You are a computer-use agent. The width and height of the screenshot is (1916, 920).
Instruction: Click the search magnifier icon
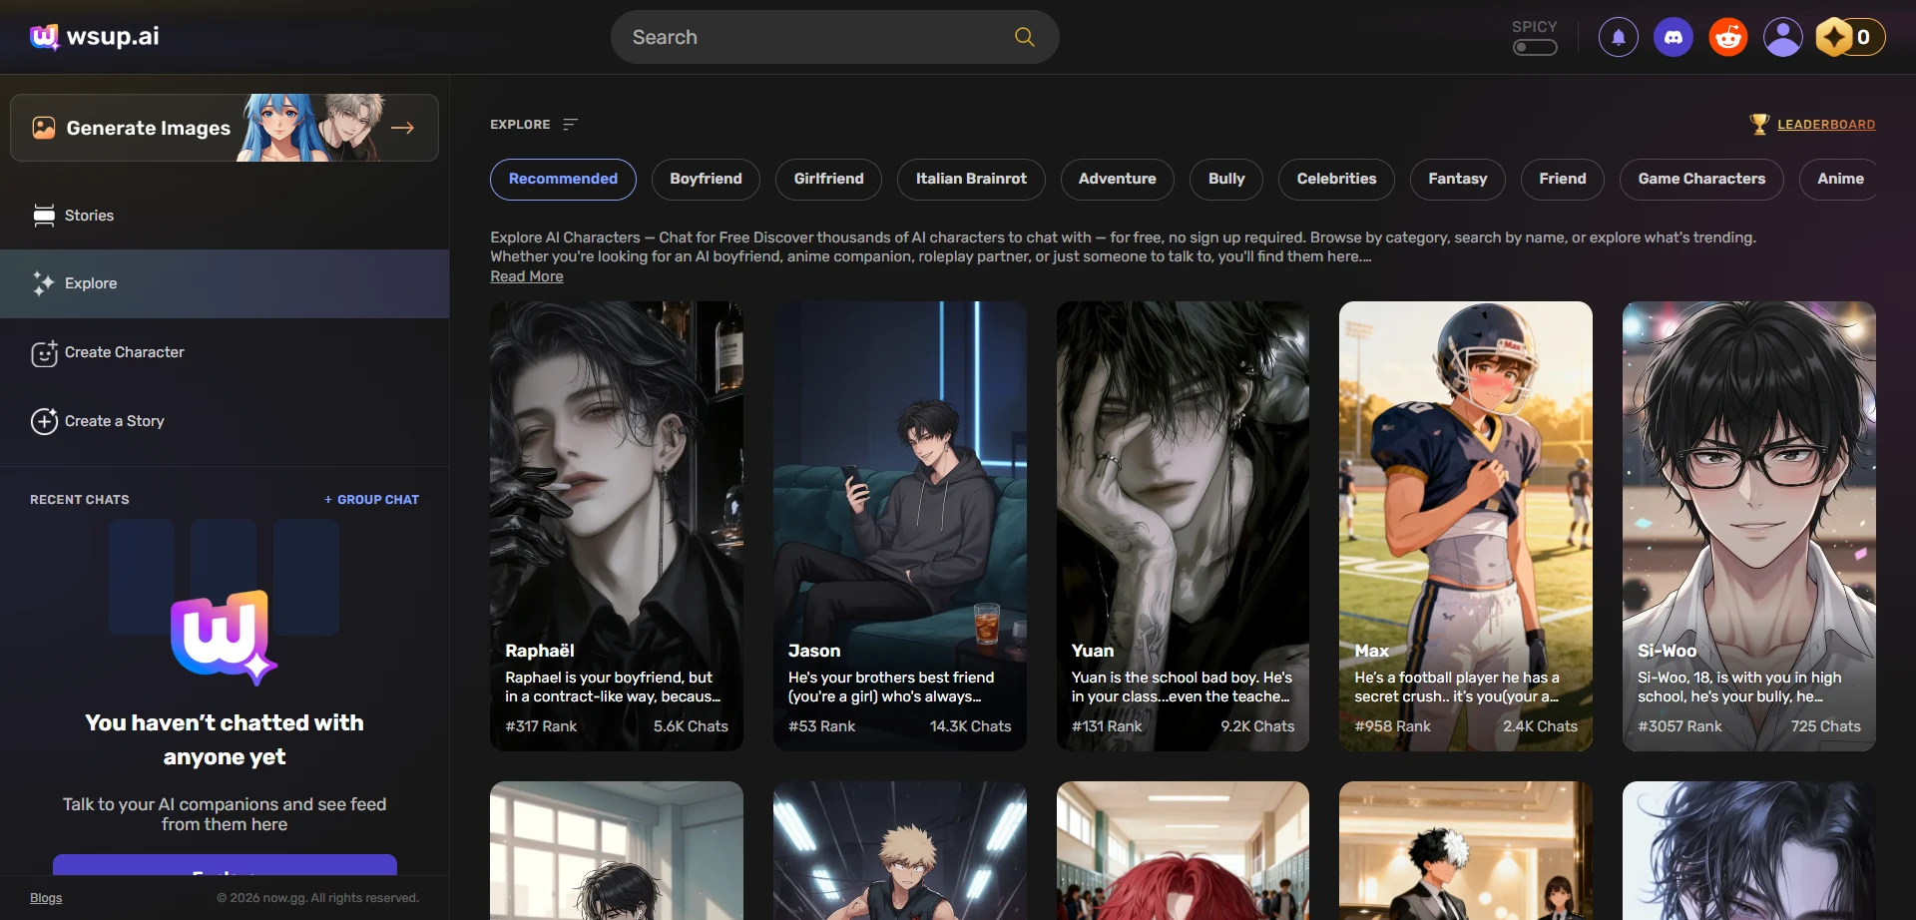pos(1024,37)
